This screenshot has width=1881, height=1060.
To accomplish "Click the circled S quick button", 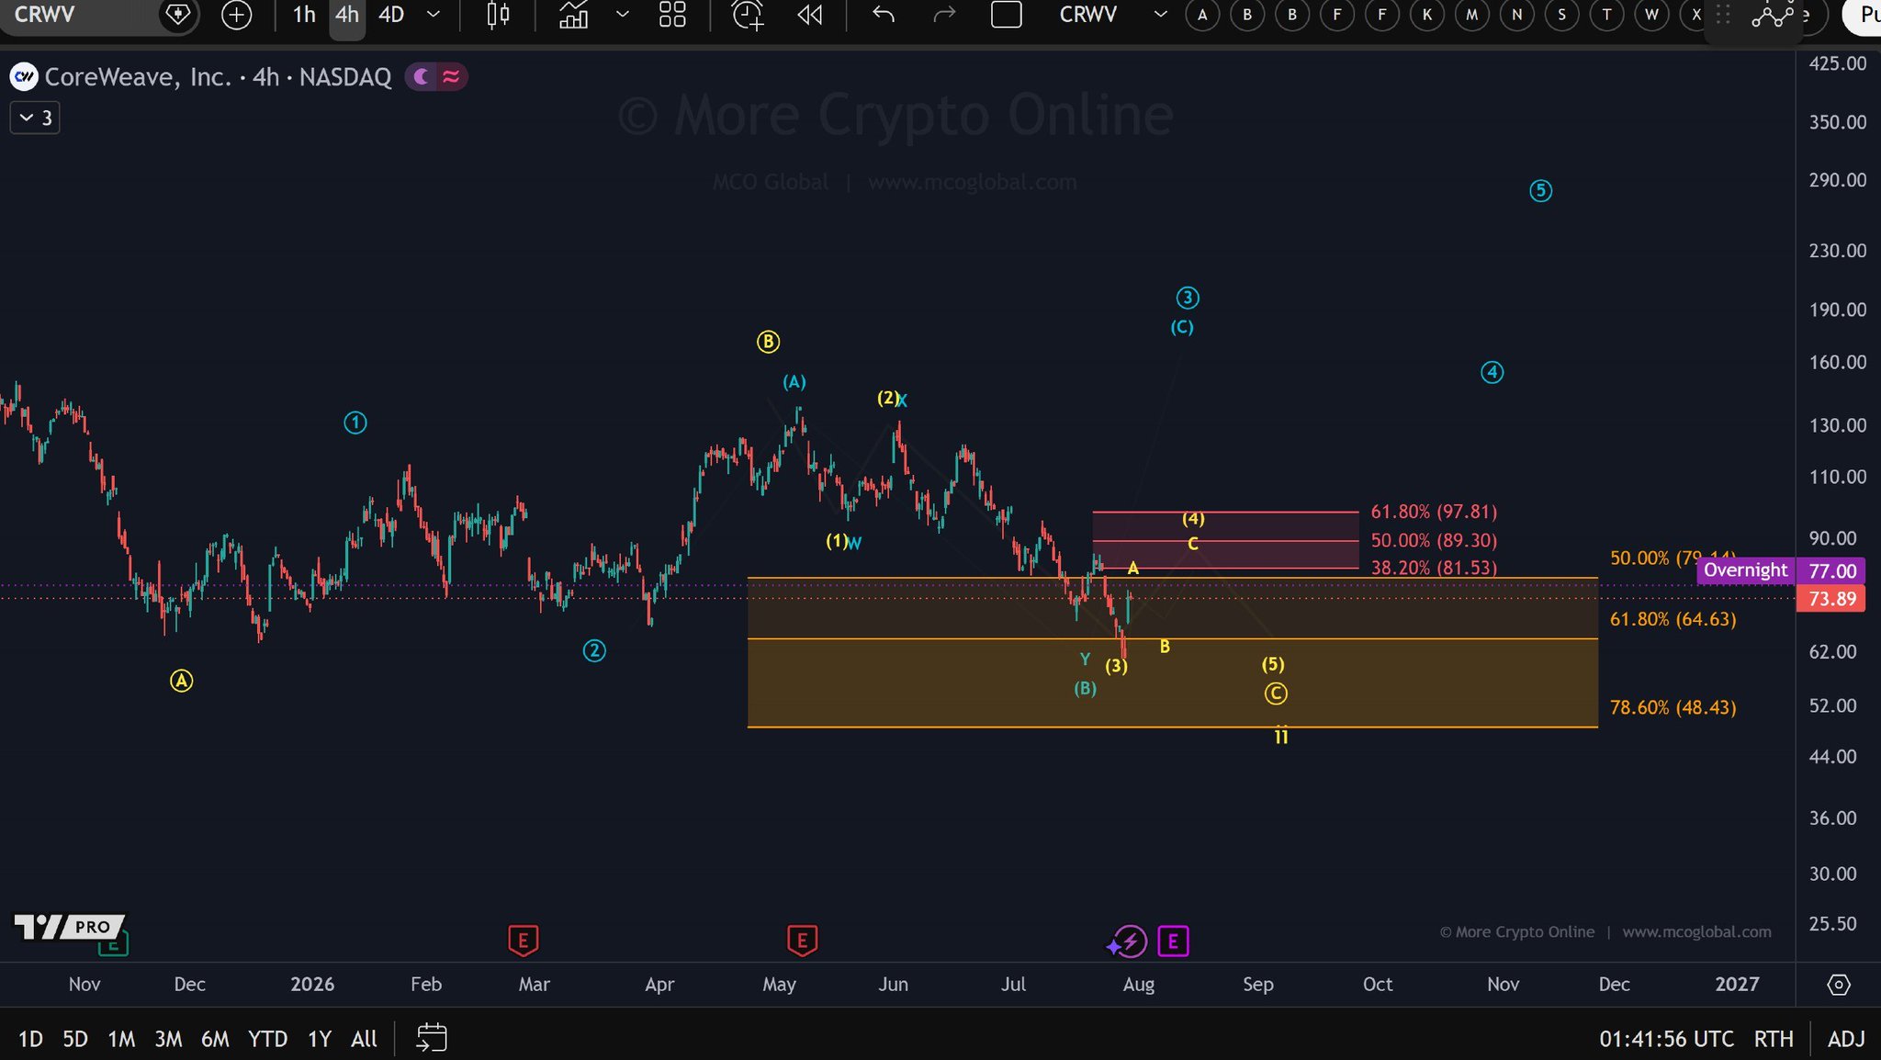I will click(1562, 15).
